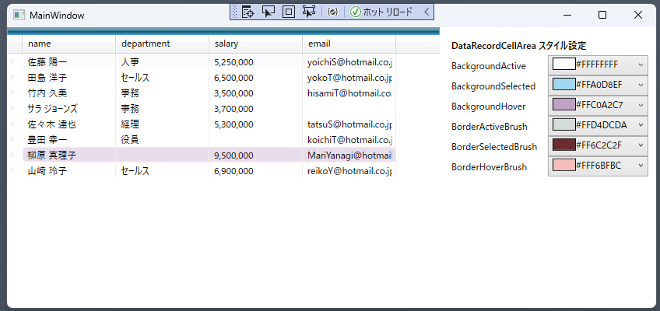Viewport: 660px width, 311px height.
Task: Select the 佐藤 陽一 name cell
Action: 69,62
